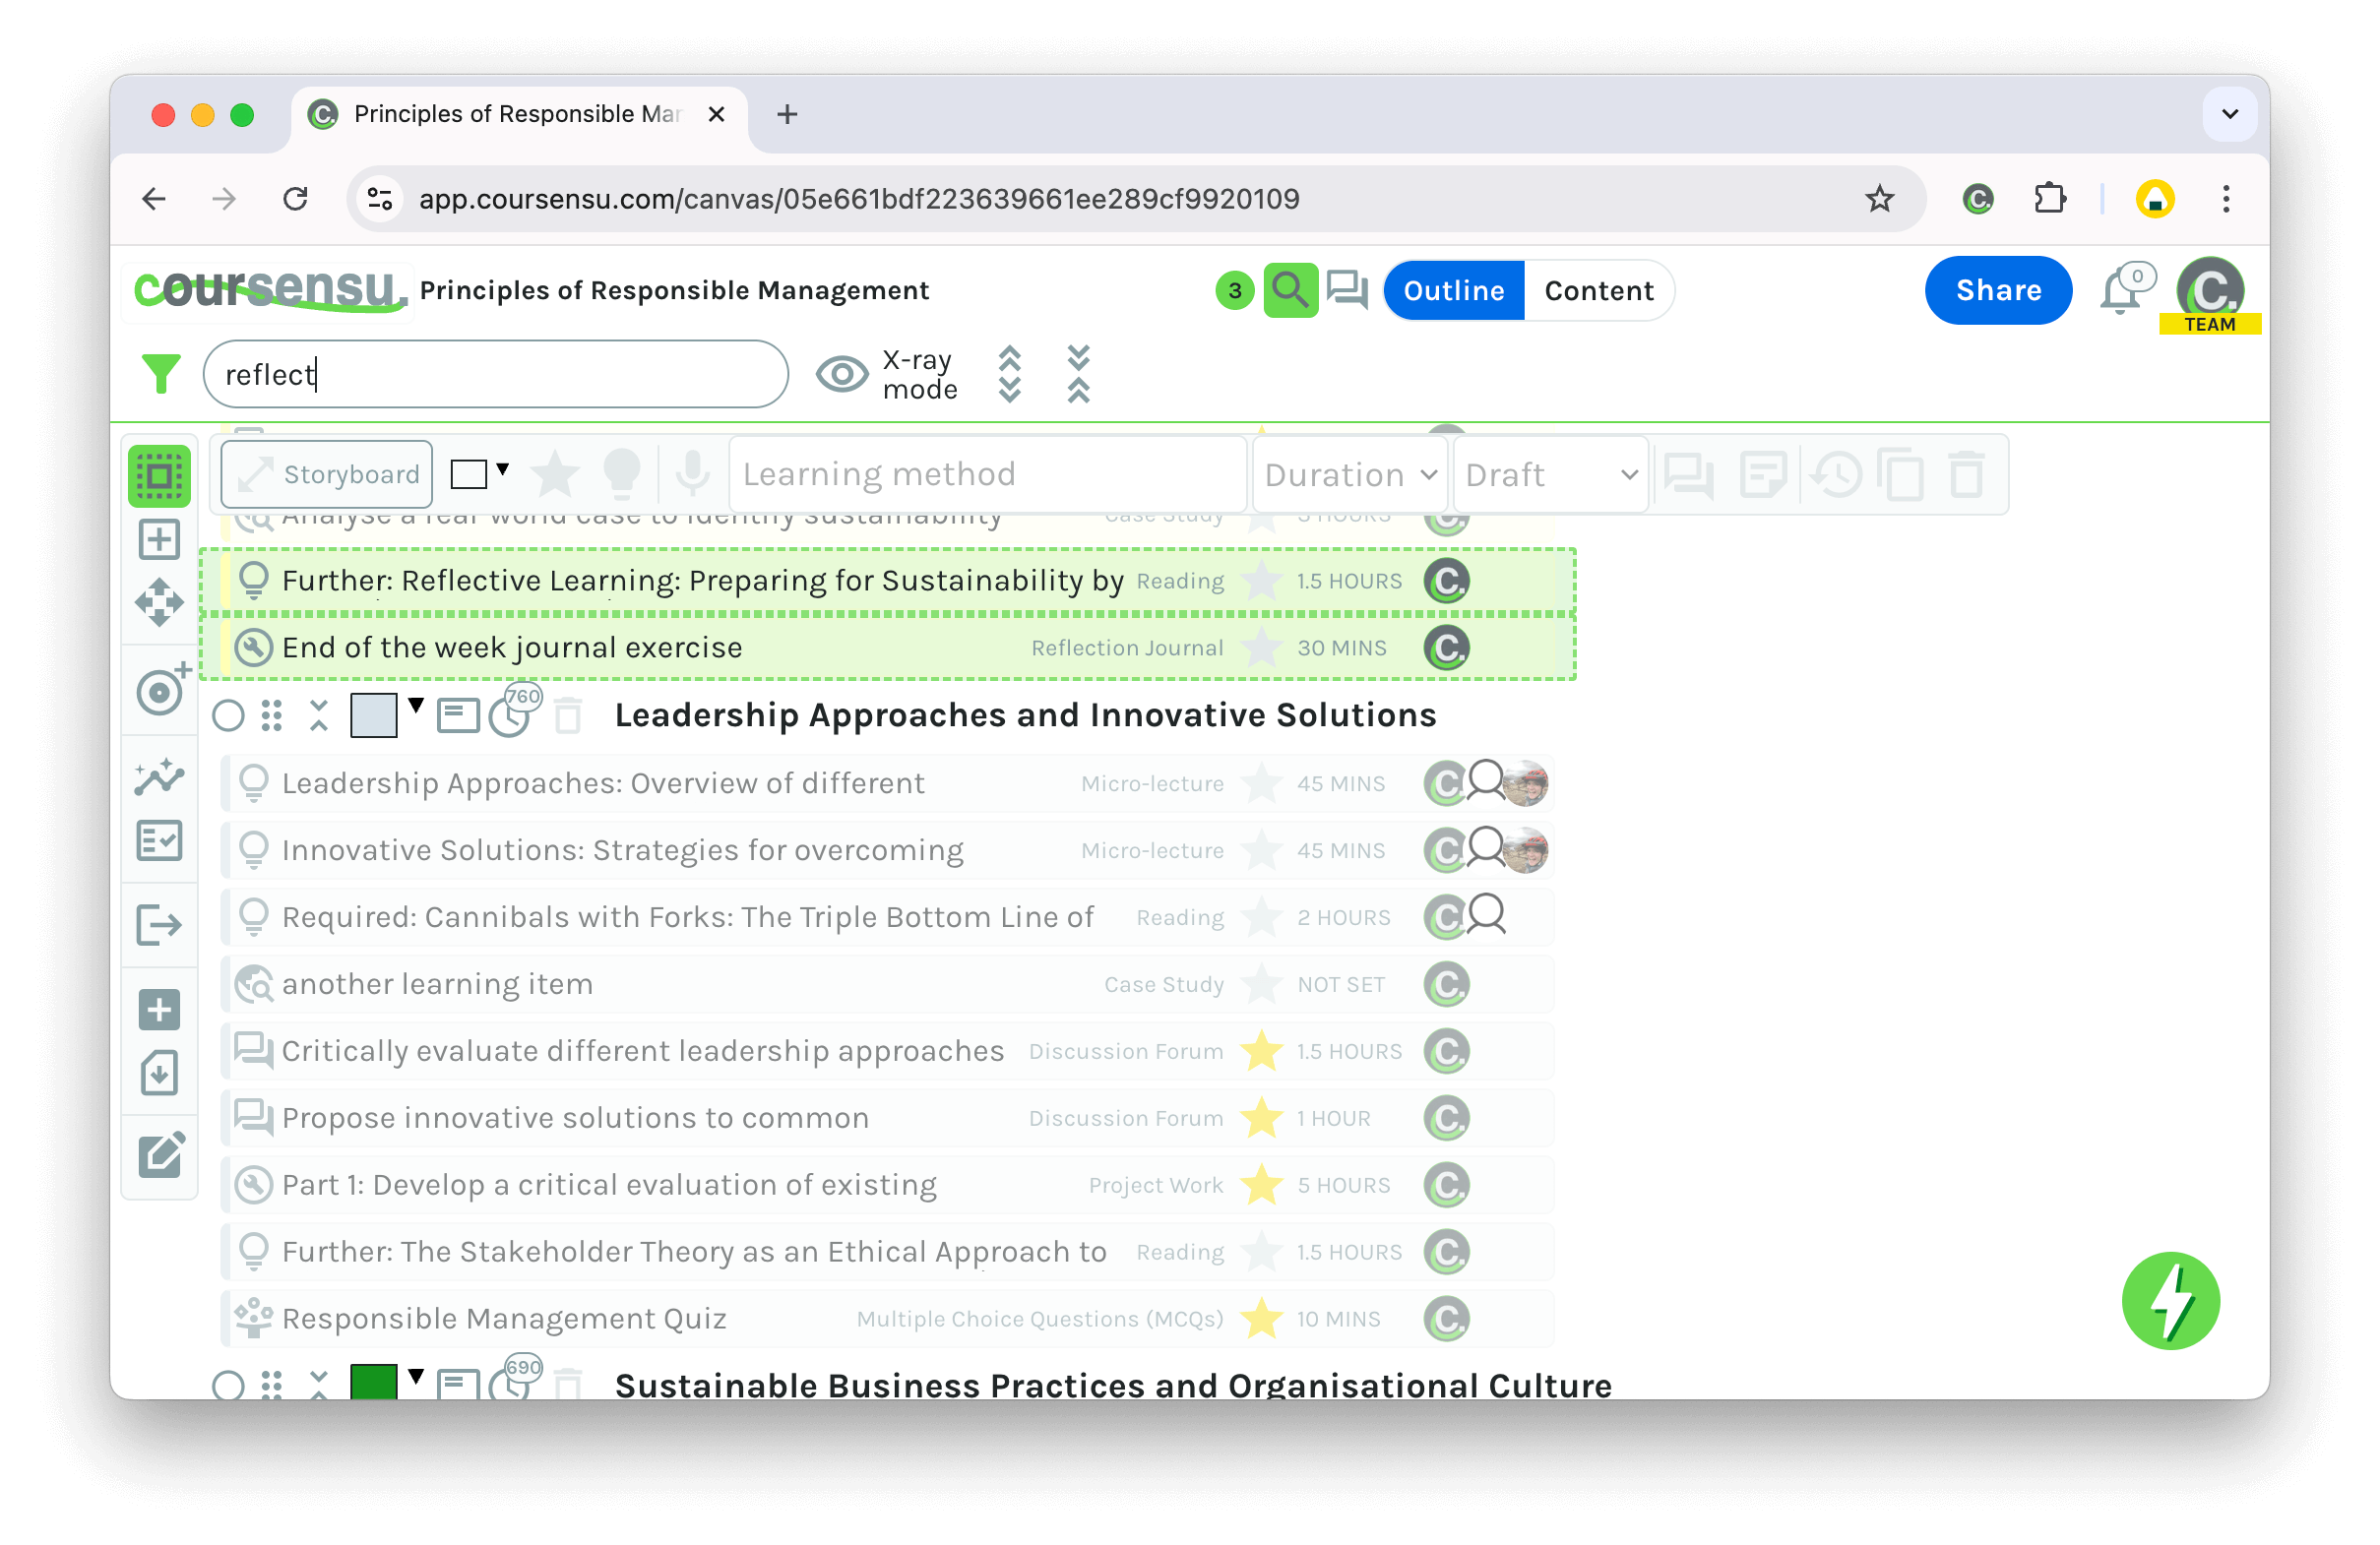Click the Coursensu extension icon in browser toolbar

tap(1977, 199)
